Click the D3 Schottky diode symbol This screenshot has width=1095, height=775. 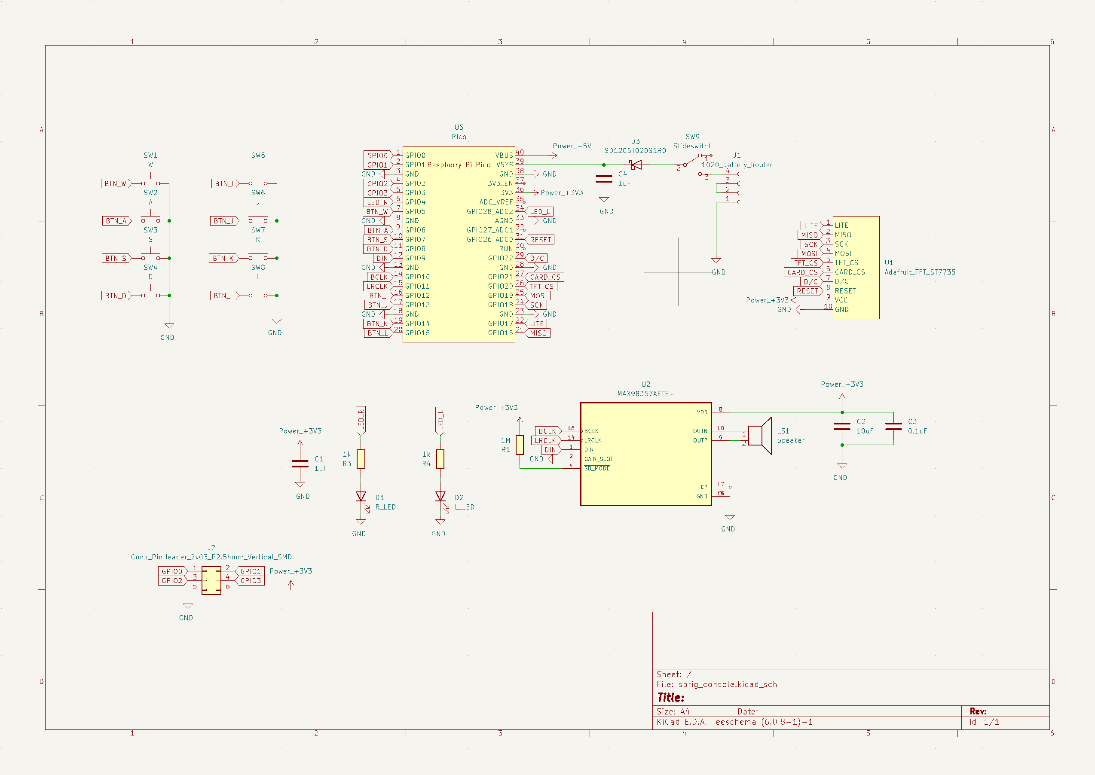[636, 165]
